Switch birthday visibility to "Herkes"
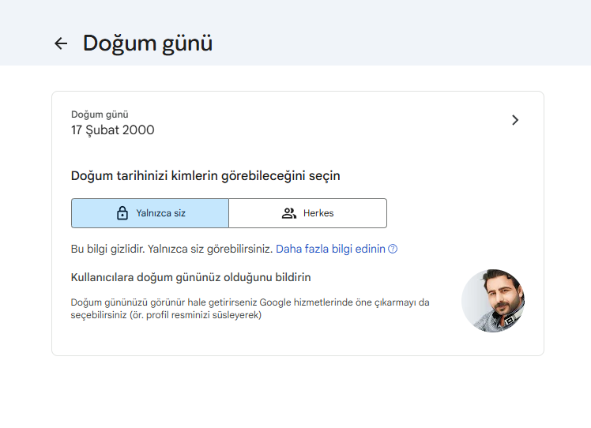This screenshot has width=591, height=428. point(308,213)
